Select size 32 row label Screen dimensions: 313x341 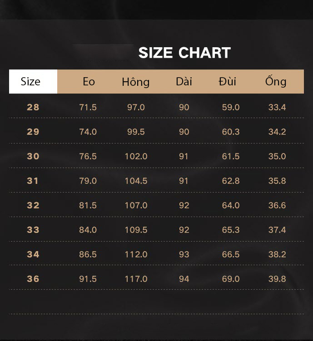33,205
